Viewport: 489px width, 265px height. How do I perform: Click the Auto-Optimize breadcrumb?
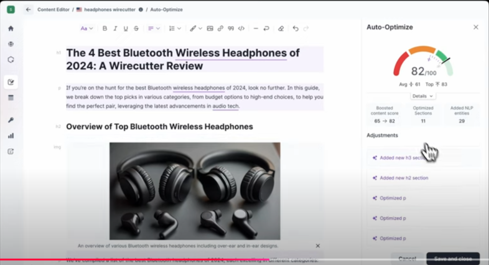(167, 10)
